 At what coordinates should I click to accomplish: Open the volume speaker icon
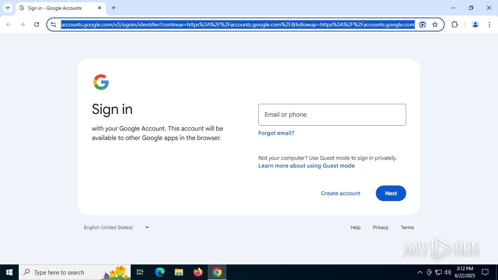[448, 272]
